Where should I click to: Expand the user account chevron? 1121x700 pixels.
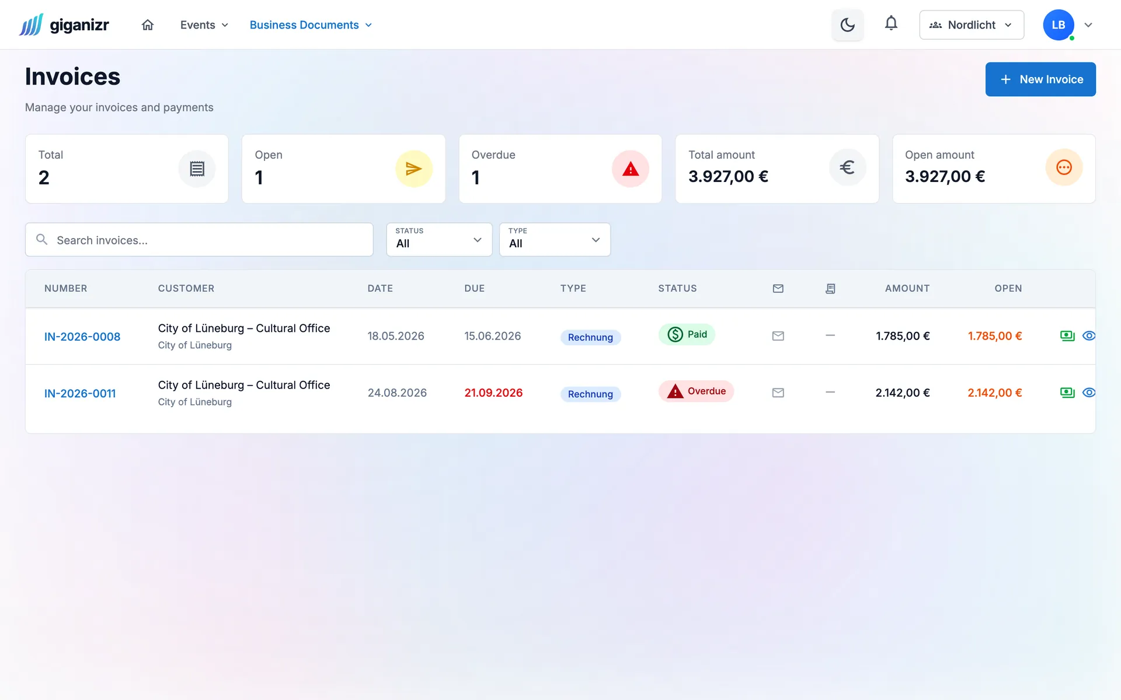[x=1088, y=25]
